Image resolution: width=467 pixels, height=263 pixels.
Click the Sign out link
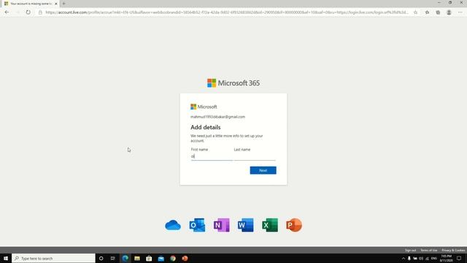click(410, 250)
